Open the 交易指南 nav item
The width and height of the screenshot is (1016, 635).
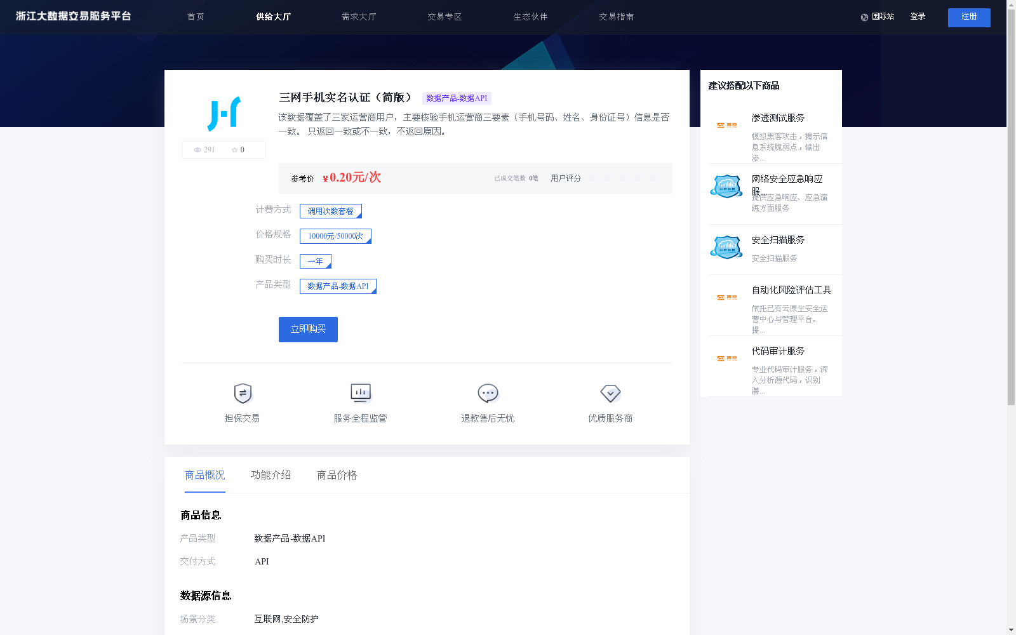616,17
